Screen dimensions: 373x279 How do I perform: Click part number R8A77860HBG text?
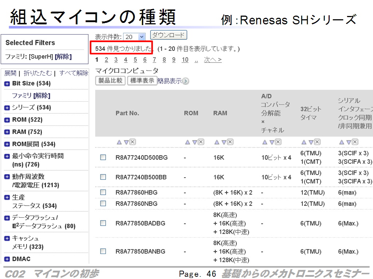(x=136, y=193)
